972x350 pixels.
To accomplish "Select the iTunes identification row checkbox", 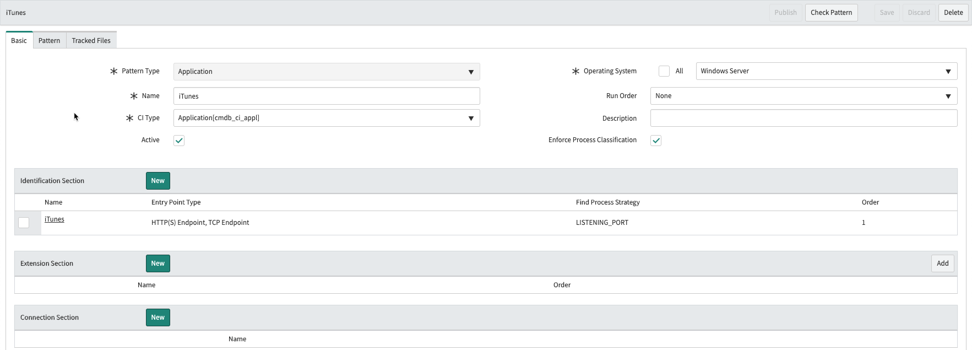I will tap(24, 223).
